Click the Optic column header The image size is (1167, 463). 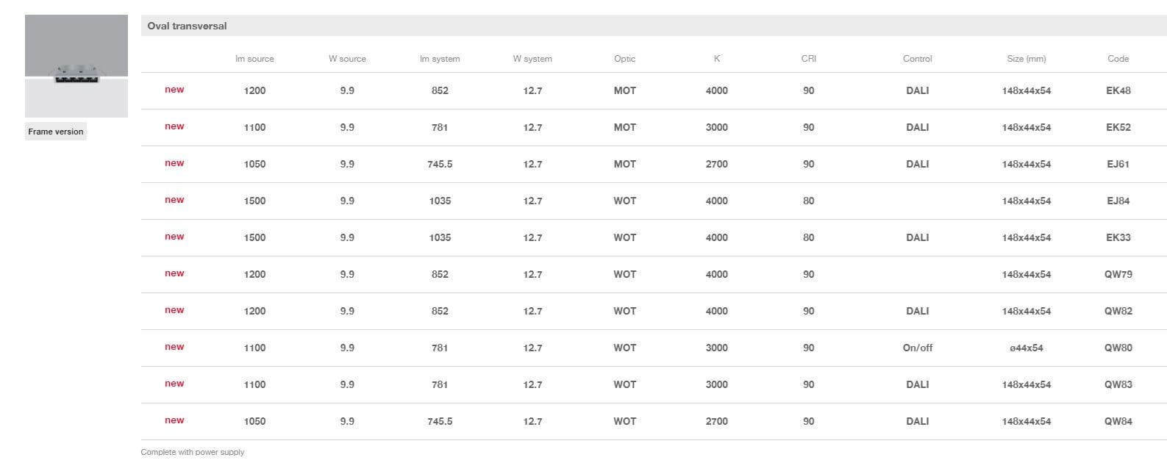click(x=624, y=59)
